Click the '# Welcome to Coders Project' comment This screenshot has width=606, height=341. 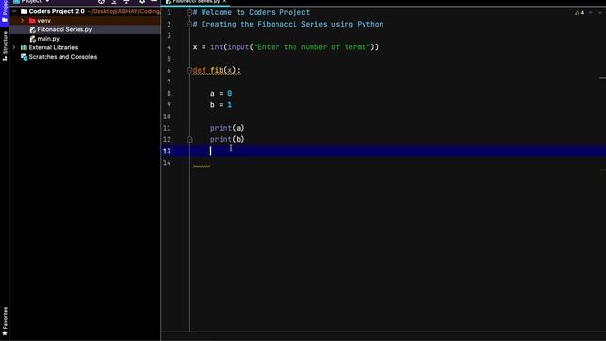click(x=251, y=12)
